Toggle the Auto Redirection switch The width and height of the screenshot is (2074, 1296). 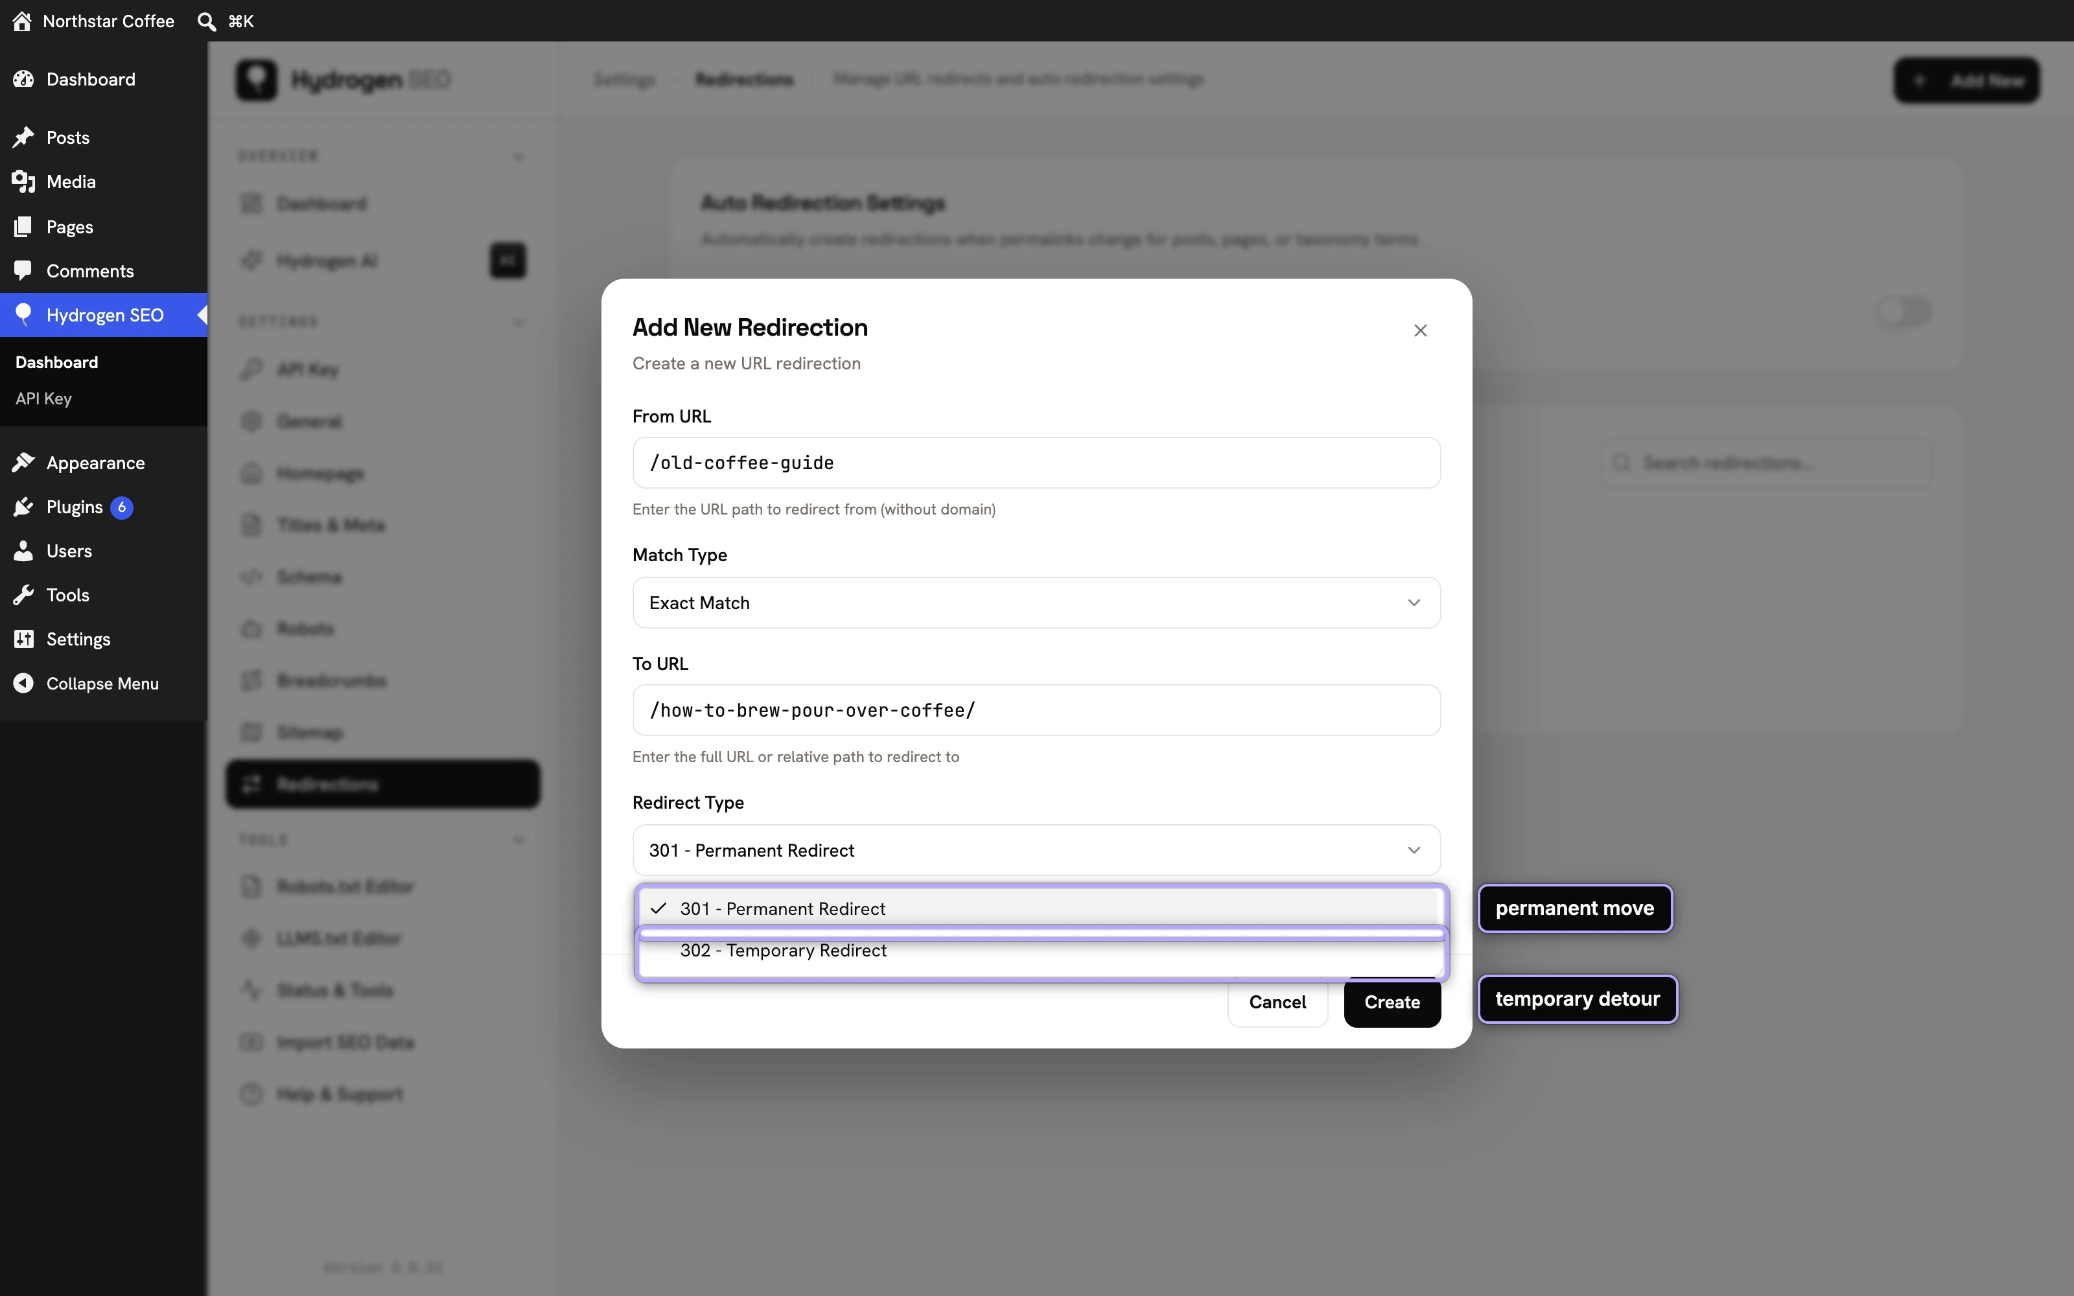coord(1904,311)
